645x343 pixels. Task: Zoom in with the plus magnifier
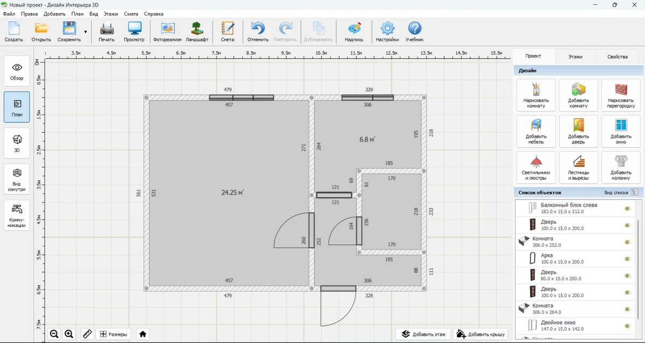69,334
